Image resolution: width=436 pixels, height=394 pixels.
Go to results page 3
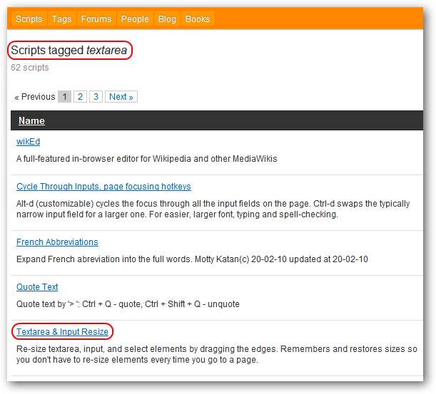96,97
